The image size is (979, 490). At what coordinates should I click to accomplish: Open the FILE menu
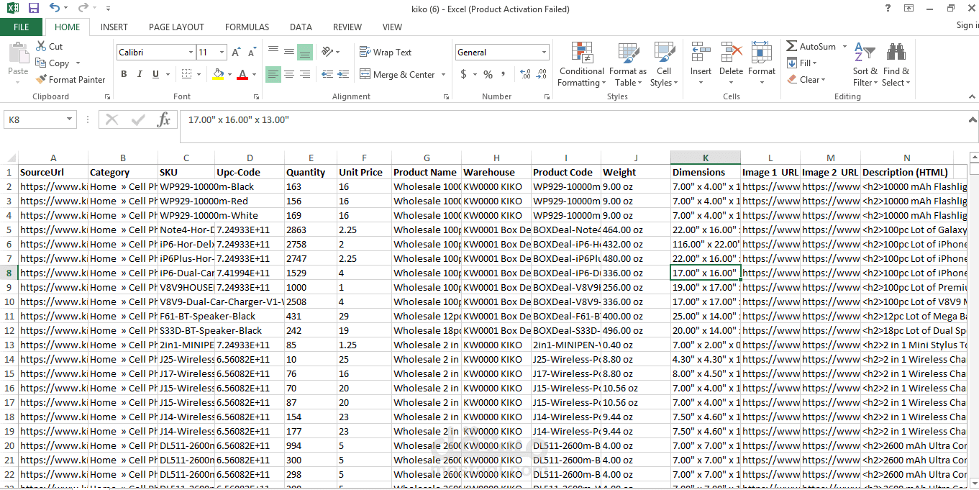[x=22, y=26]
